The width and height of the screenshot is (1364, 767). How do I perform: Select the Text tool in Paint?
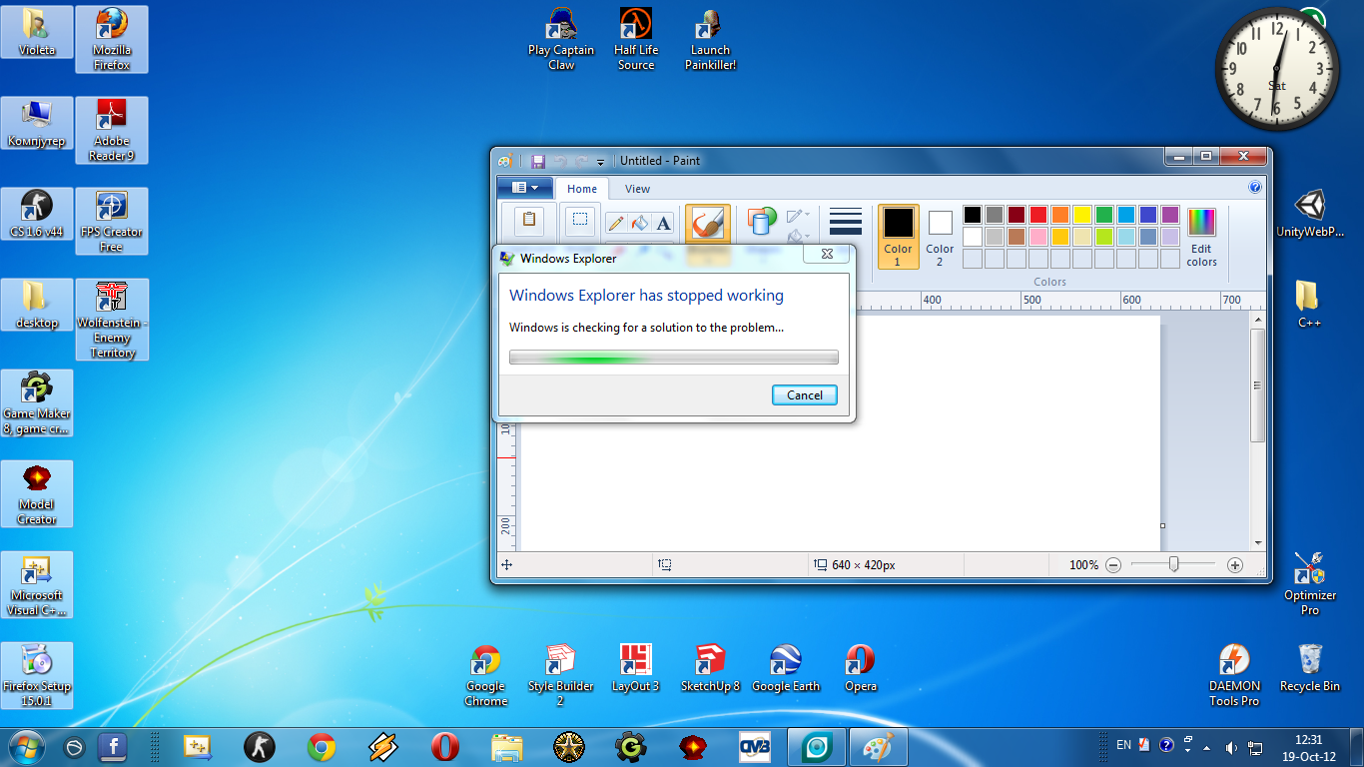coord(664,223)
